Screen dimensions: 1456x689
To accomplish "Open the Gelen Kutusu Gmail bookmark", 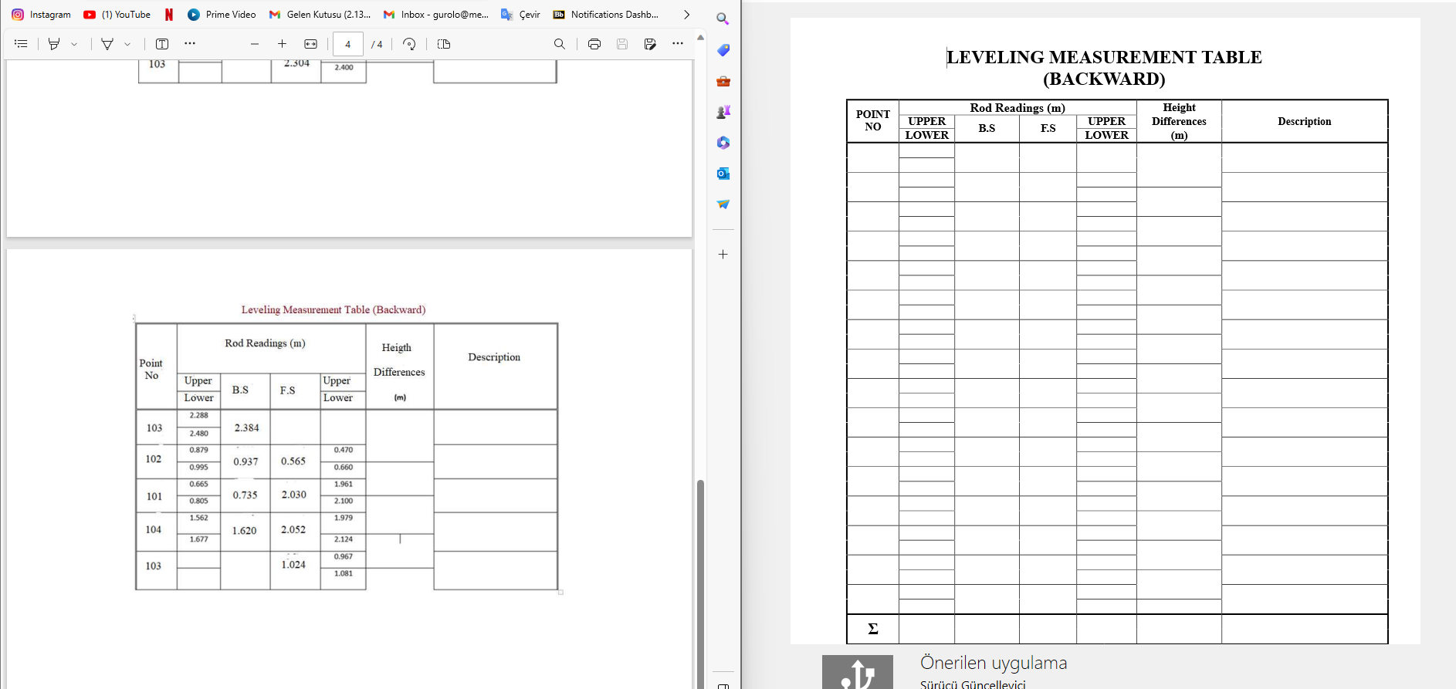I will tap(320, 15).
